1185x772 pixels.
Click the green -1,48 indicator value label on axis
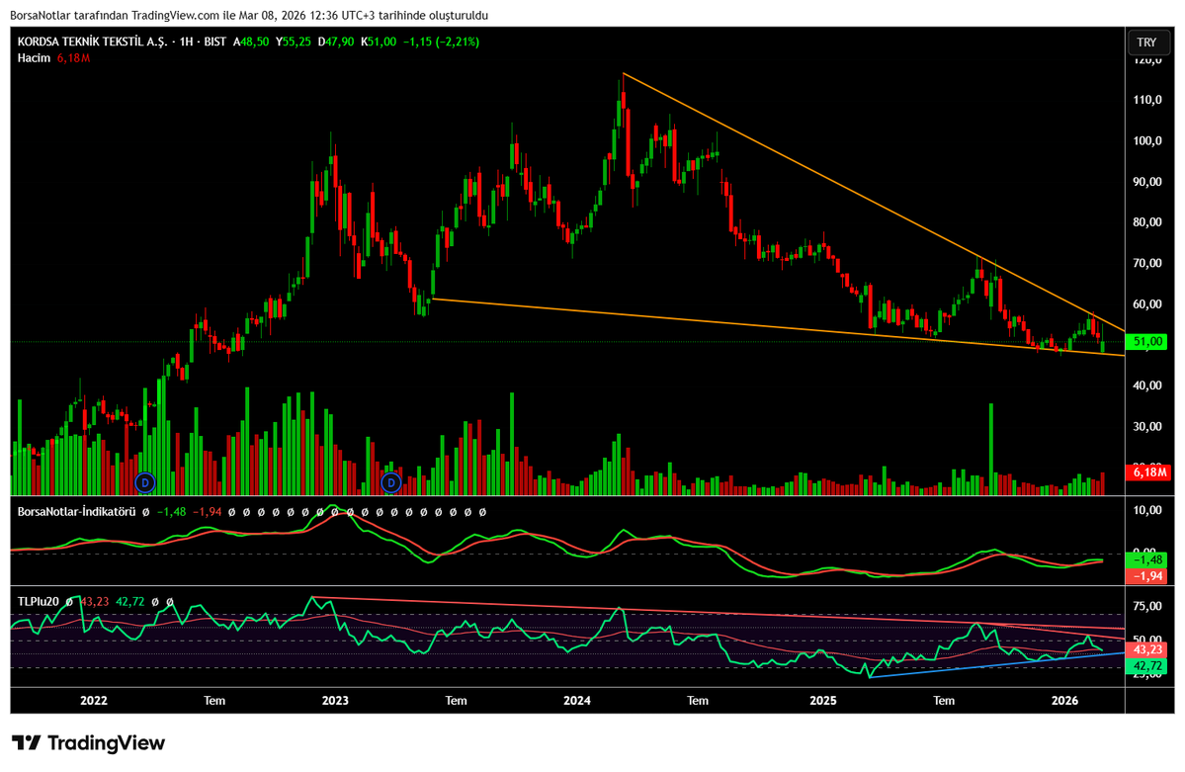click(x=1146, y=560)
